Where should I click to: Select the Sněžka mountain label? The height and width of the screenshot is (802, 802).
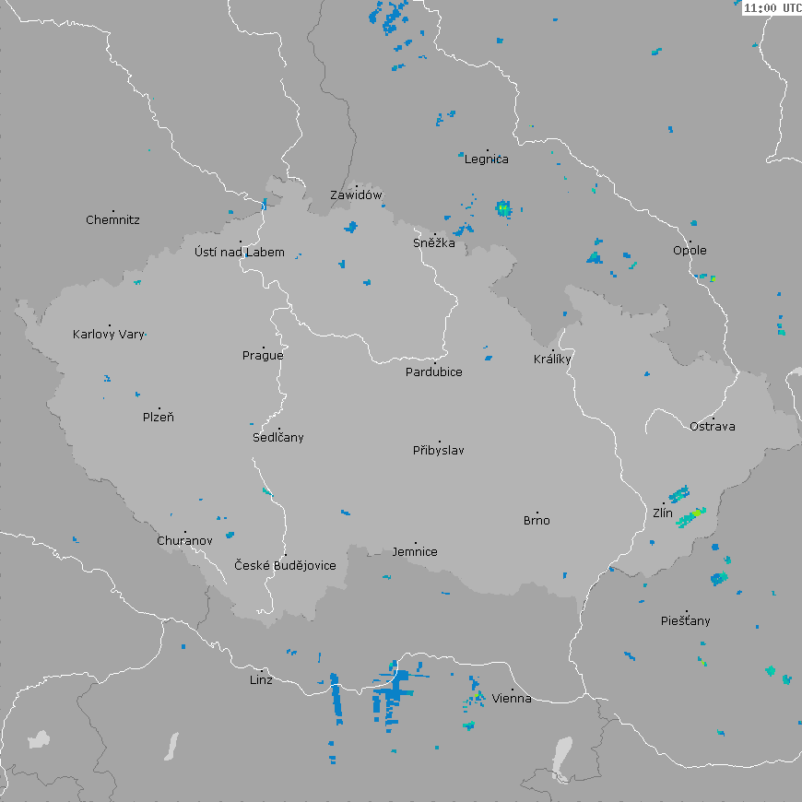coord(433,243)
